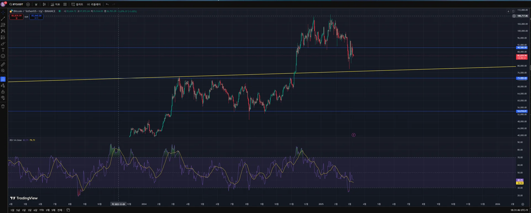Image resolution: width=531 pixels, height=213 pixels.
Task: Activate the zoom in tool
Action: (x=3, y=71)
